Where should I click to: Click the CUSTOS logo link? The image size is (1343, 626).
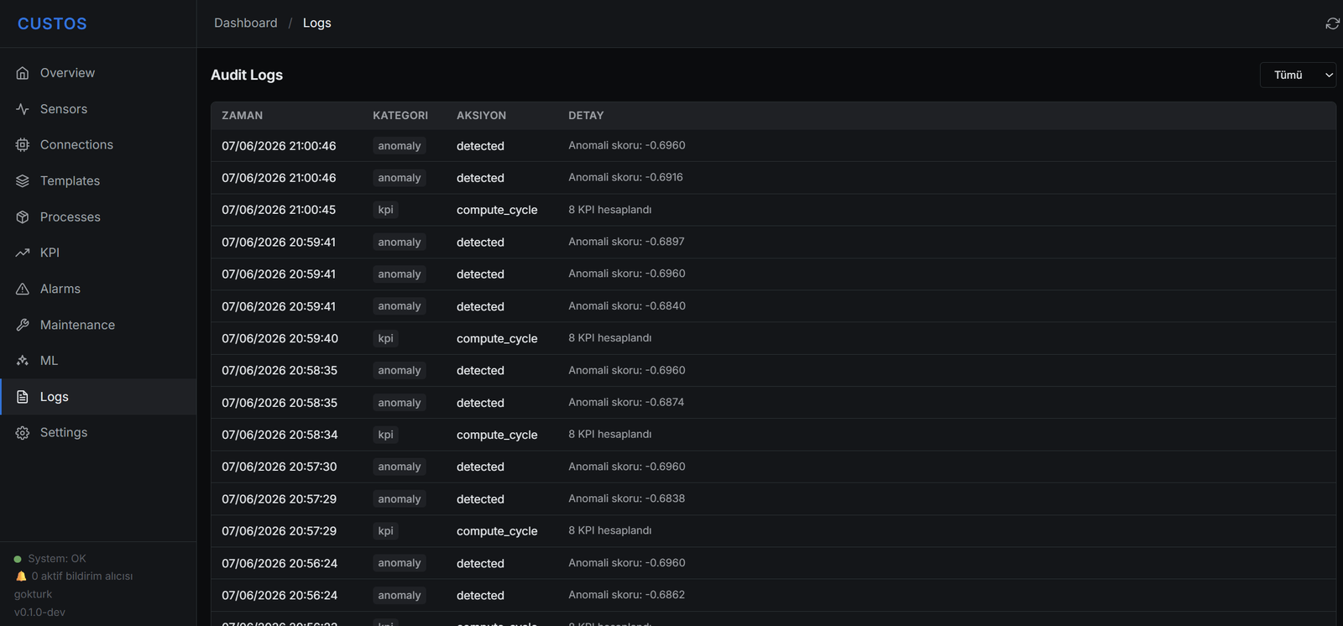(52, 23)
